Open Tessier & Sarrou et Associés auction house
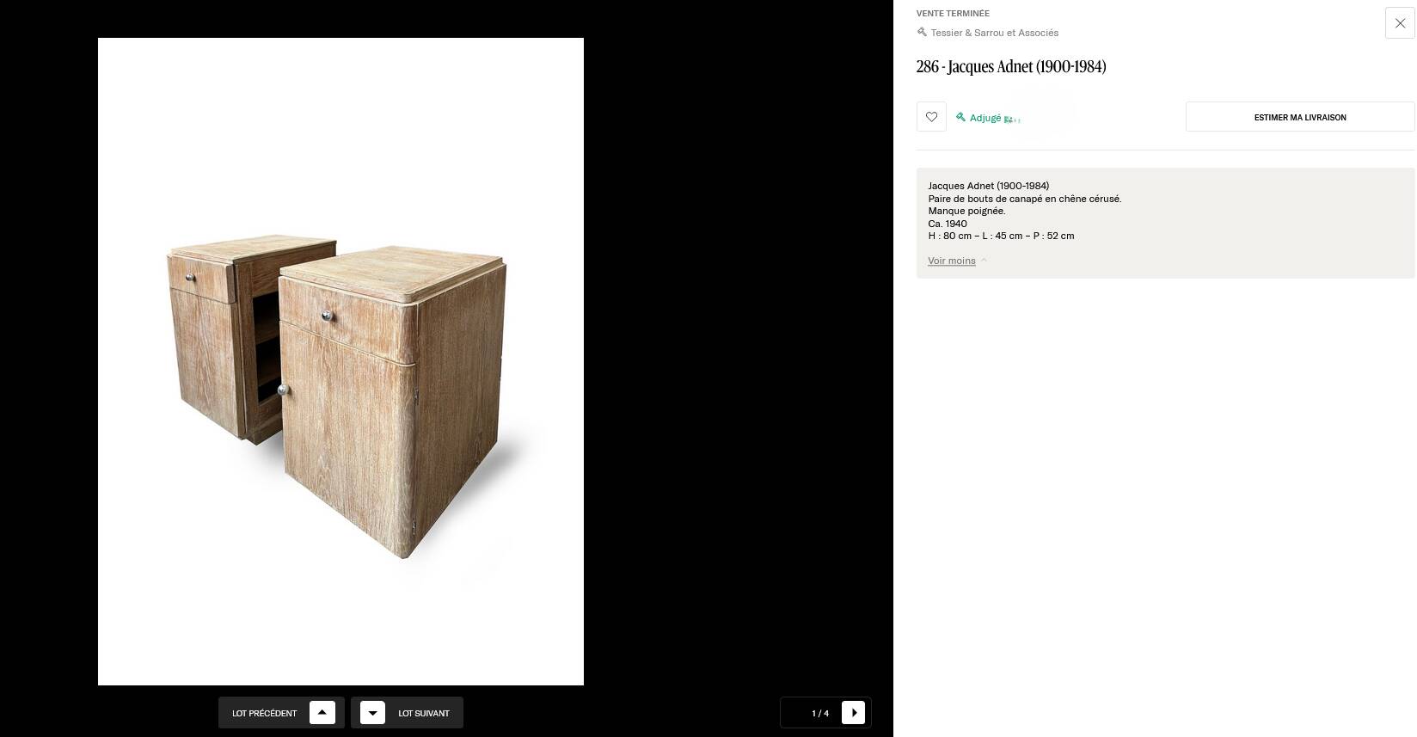The image size is (1417, 737). tap(994, 33)
